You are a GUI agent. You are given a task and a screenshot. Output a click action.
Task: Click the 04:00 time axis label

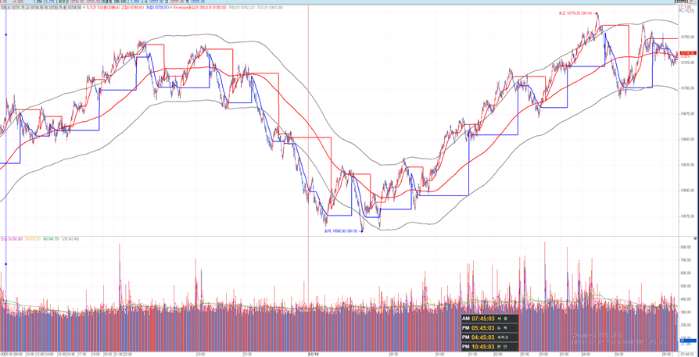(587, 355)
